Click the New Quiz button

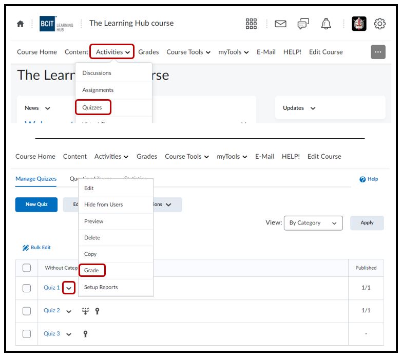click(36, 204)
